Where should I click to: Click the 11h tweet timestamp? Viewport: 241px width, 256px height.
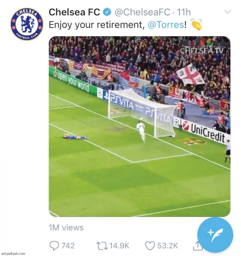point(184,12)
